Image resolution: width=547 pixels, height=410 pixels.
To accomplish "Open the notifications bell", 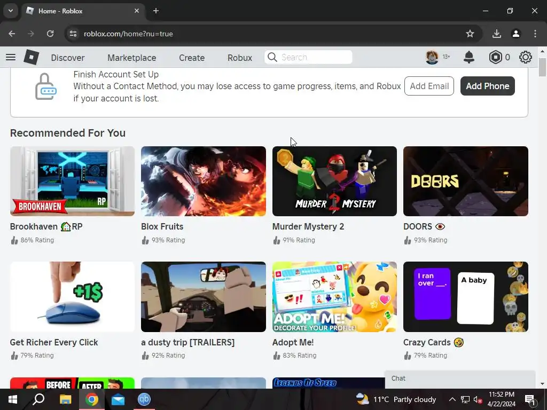I will point(469,57).
